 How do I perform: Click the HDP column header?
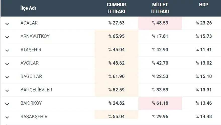tap(204, 5)
